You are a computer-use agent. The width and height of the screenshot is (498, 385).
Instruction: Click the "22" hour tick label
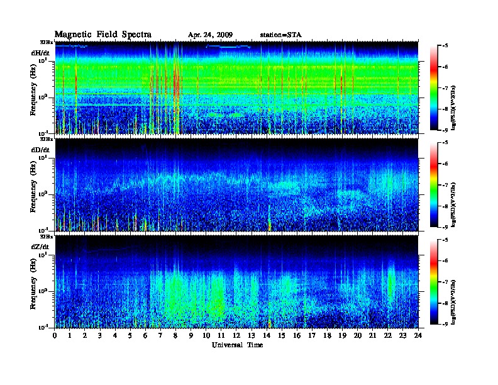pyautogui.click(x=388, y=336)
